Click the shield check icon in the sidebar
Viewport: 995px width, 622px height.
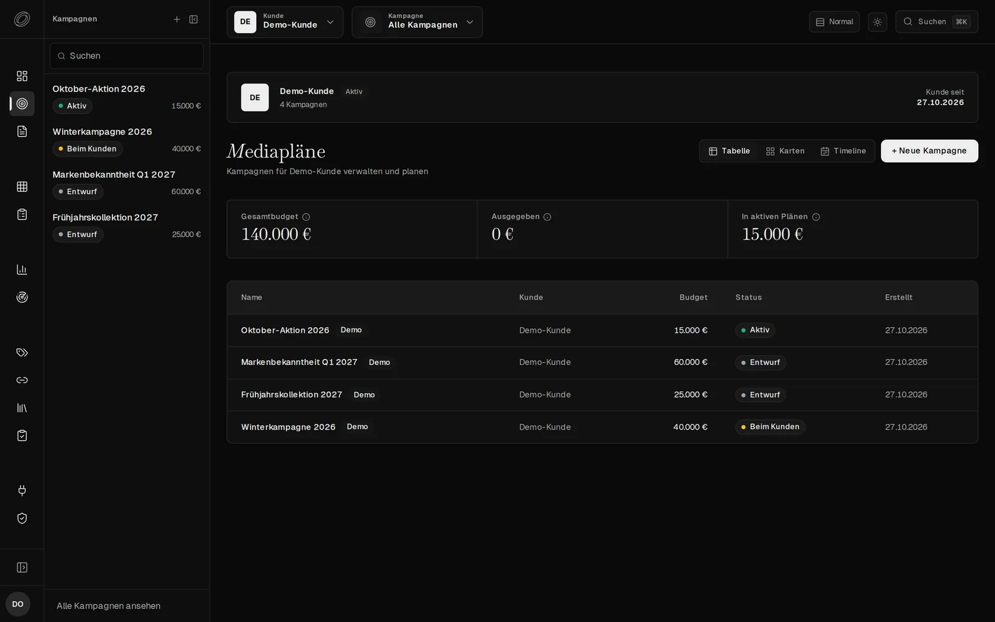pyautogui.click(x=22, y=518)
